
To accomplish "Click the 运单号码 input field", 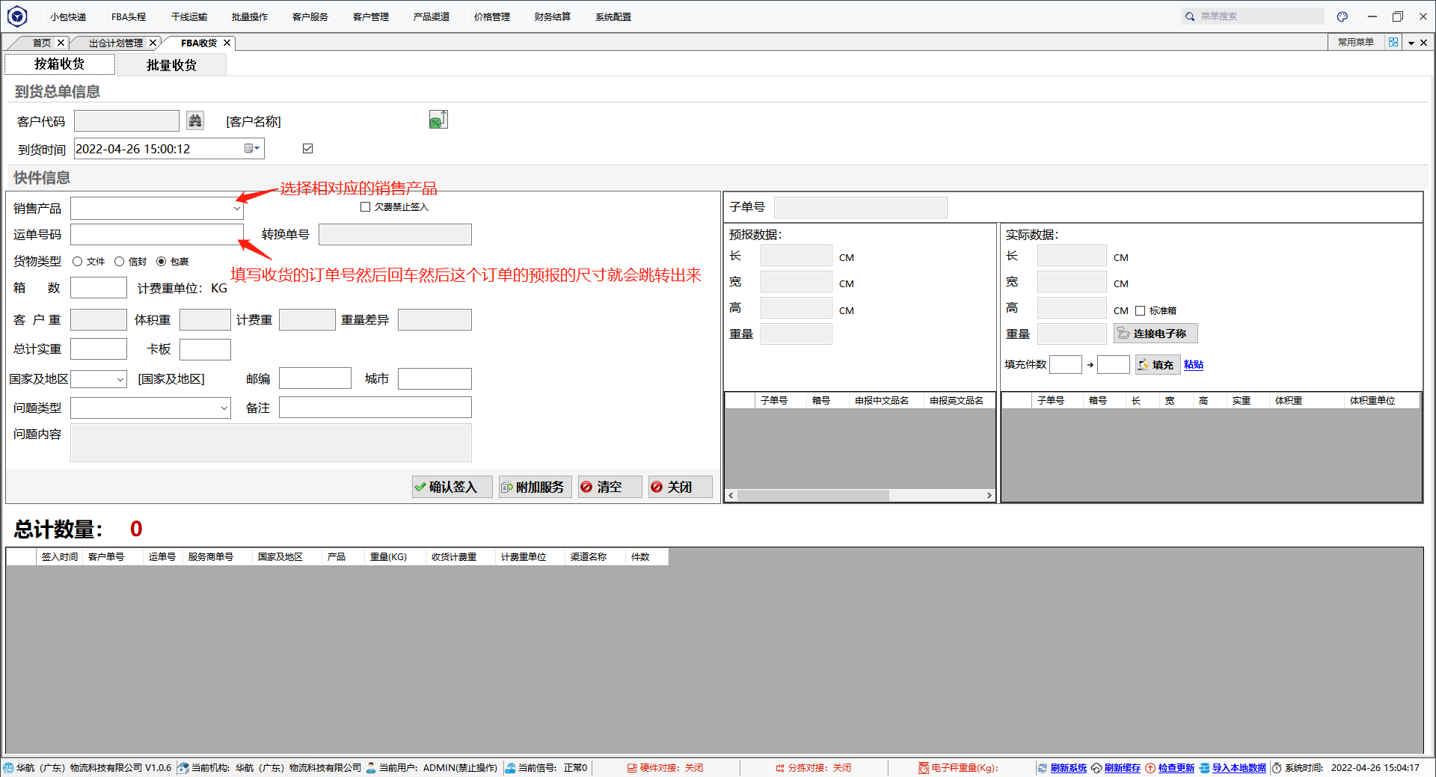I will [157, 235].
